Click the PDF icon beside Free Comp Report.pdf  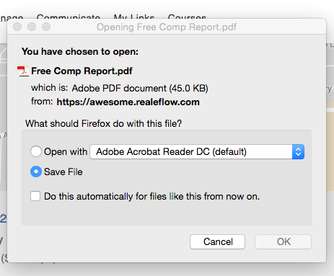[x=23, y=71]
